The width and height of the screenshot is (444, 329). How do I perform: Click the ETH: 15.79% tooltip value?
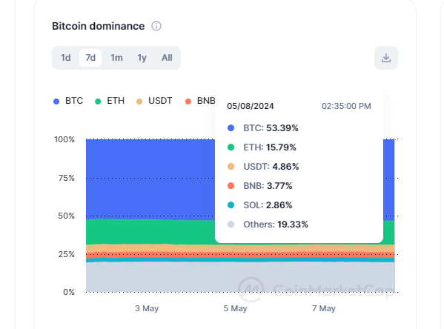coord(270,147)
